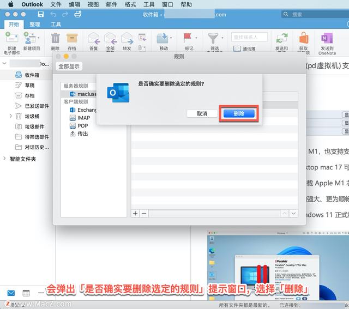
Task: Click the Archive box icon
Action: pos(72,38)
